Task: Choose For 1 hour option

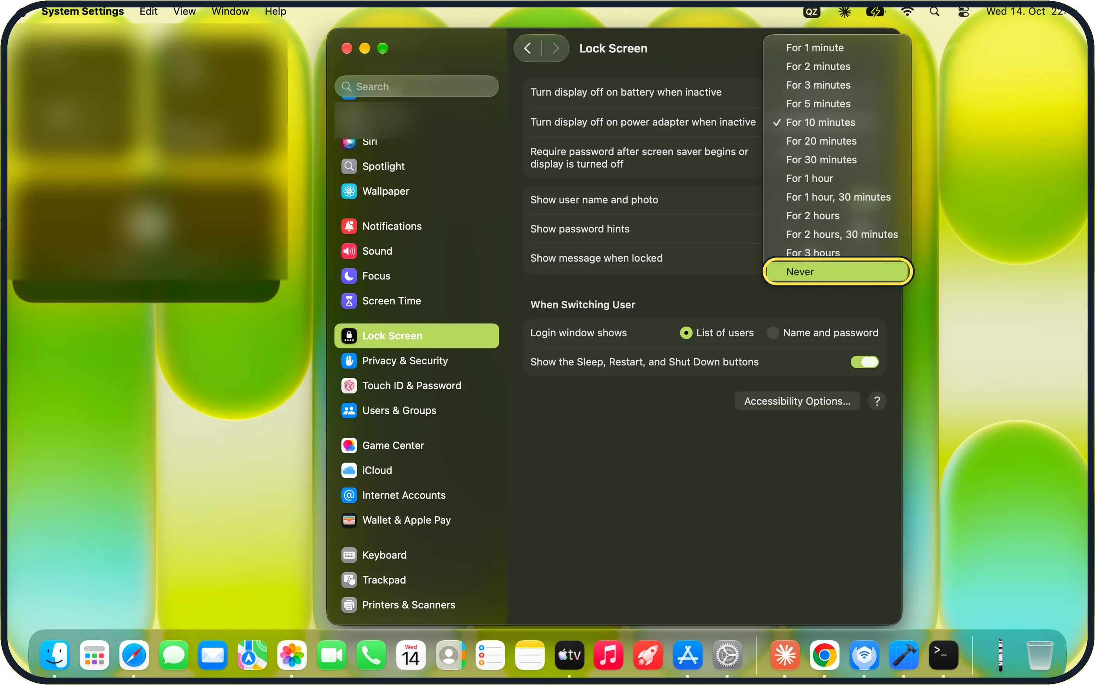Action: [x=837, y=178]
